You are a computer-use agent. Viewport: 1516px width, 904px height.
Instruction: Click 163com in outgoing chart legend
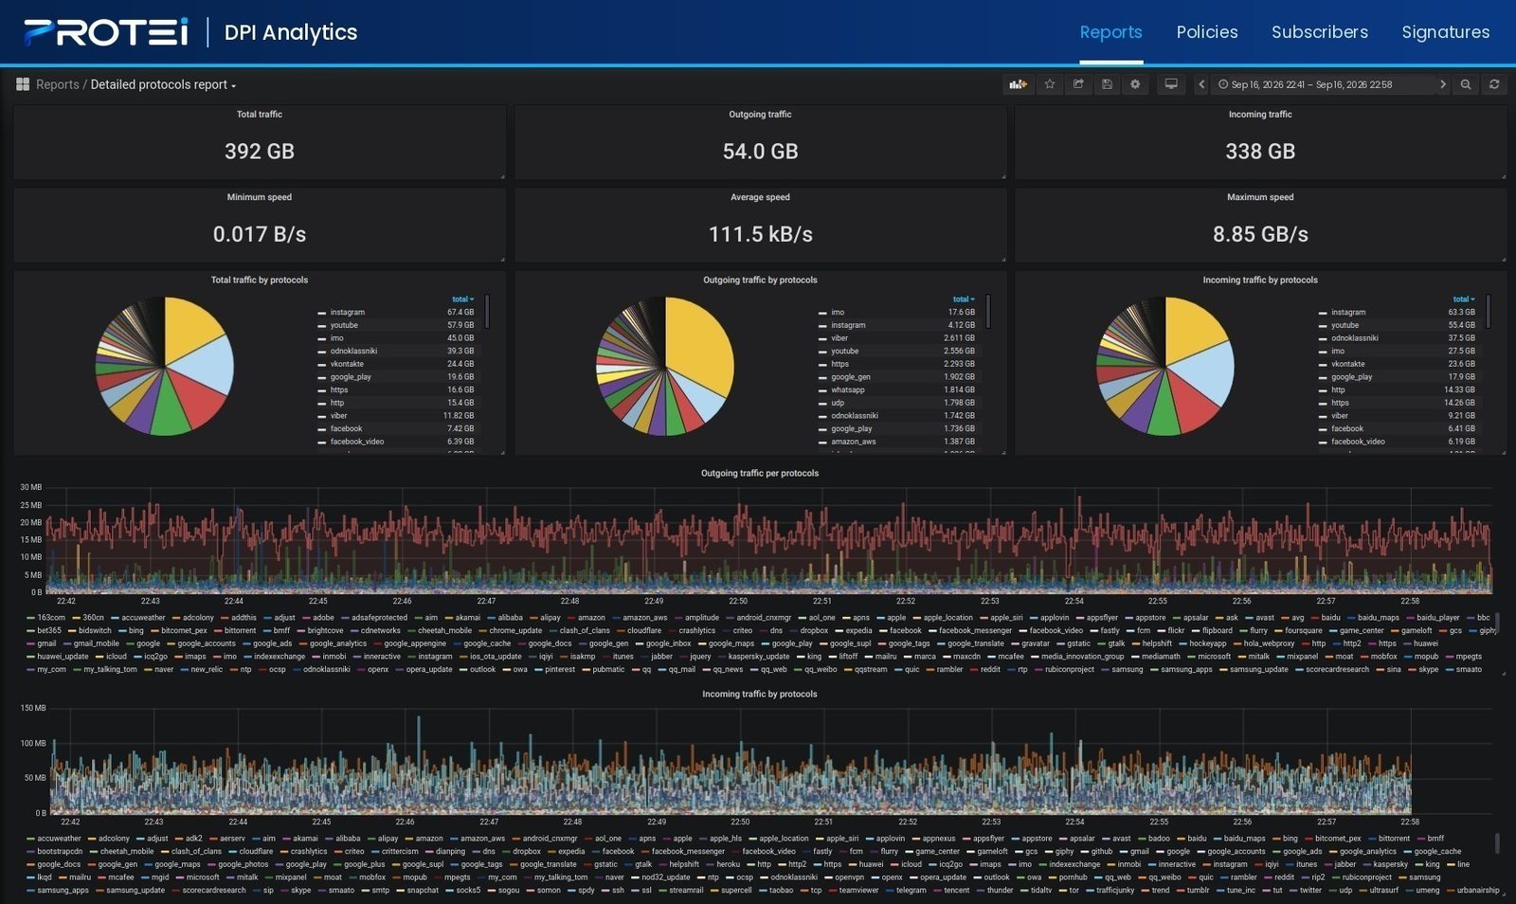[x=51, y=618]
